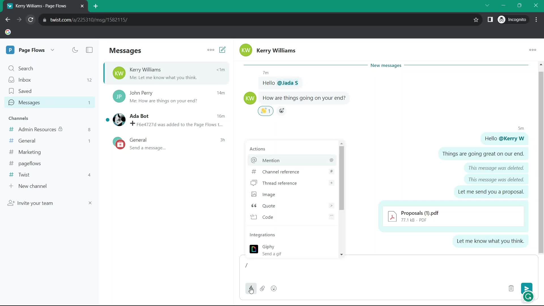Click KW avatar beside message
The width and height of the screenshot is (544, 306).
click(x=250, y=98)
